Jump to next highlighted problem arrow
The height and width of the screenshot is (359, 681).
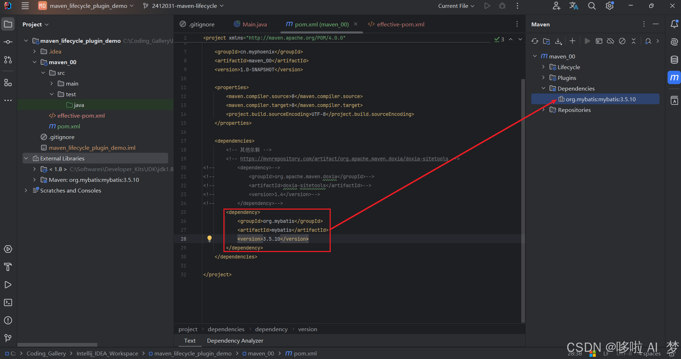point(520,39)
